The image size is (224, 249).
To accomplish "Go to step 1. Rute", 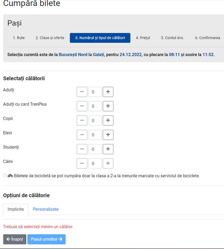I will (19, 38).
